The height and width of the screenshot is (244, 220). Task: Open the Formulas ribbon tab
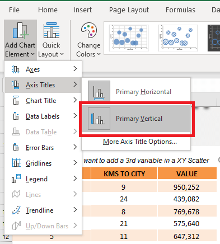180,10
